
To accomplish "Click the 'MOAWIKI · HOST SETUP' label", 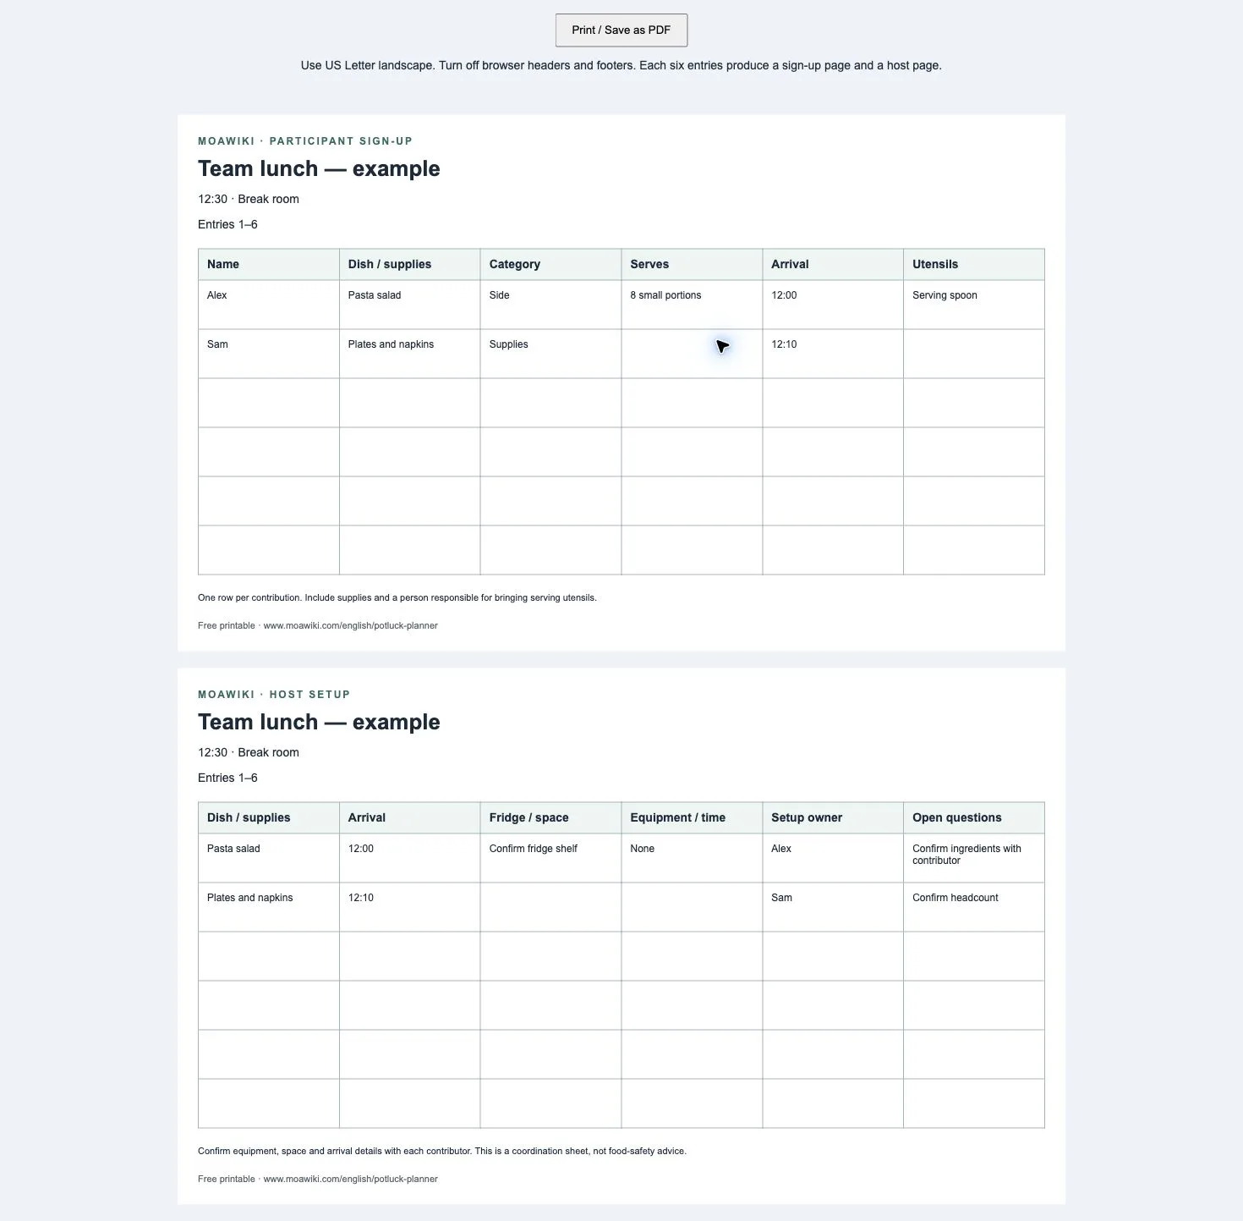I will (x=274, y=695).
